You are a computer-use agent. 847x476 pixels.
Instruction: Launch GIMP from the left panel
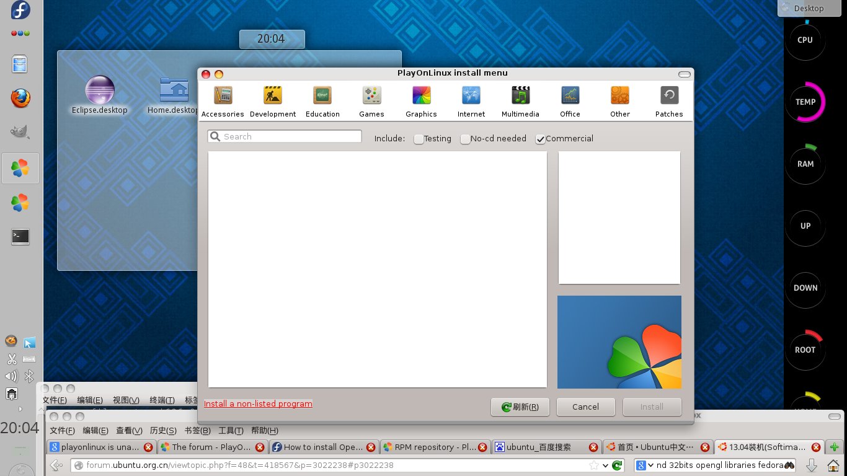coord(20,131)
